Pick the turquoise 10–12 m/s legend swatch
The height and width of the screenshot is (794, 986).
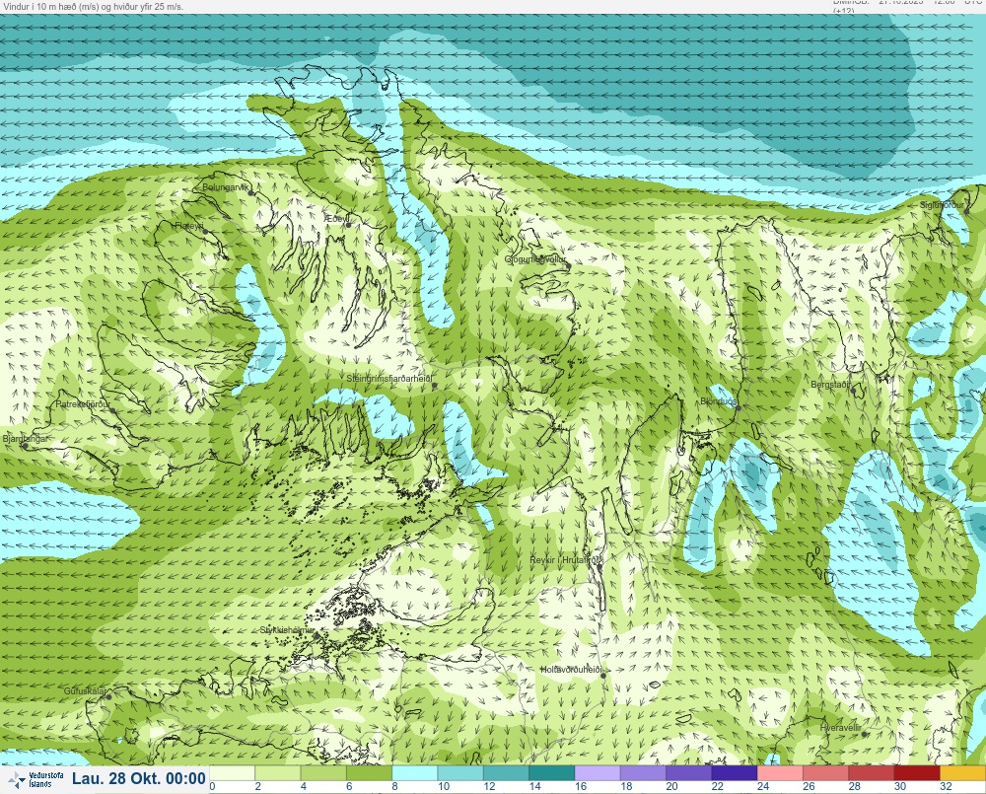tap(460, 773)
